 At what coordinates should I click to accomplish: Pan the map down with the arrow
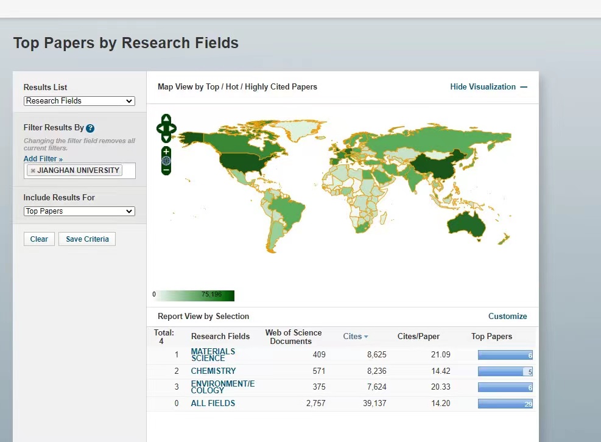point(166,139)
